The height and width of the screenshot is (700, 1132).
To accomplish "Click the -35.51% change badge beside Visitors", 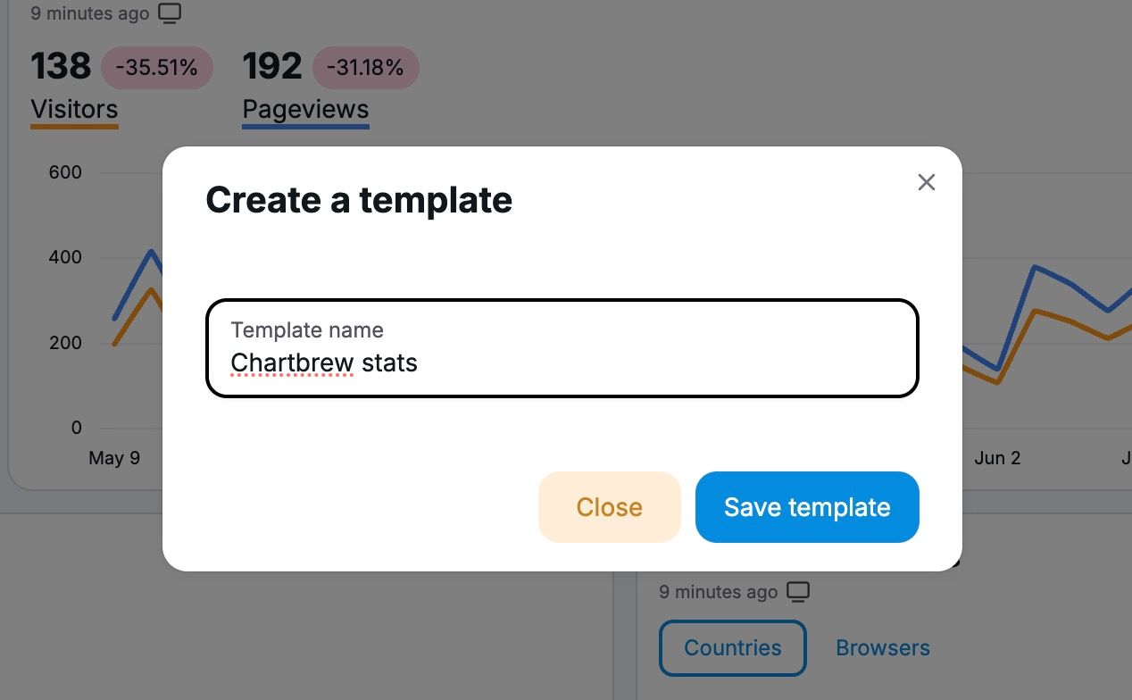I will [156, 67].
